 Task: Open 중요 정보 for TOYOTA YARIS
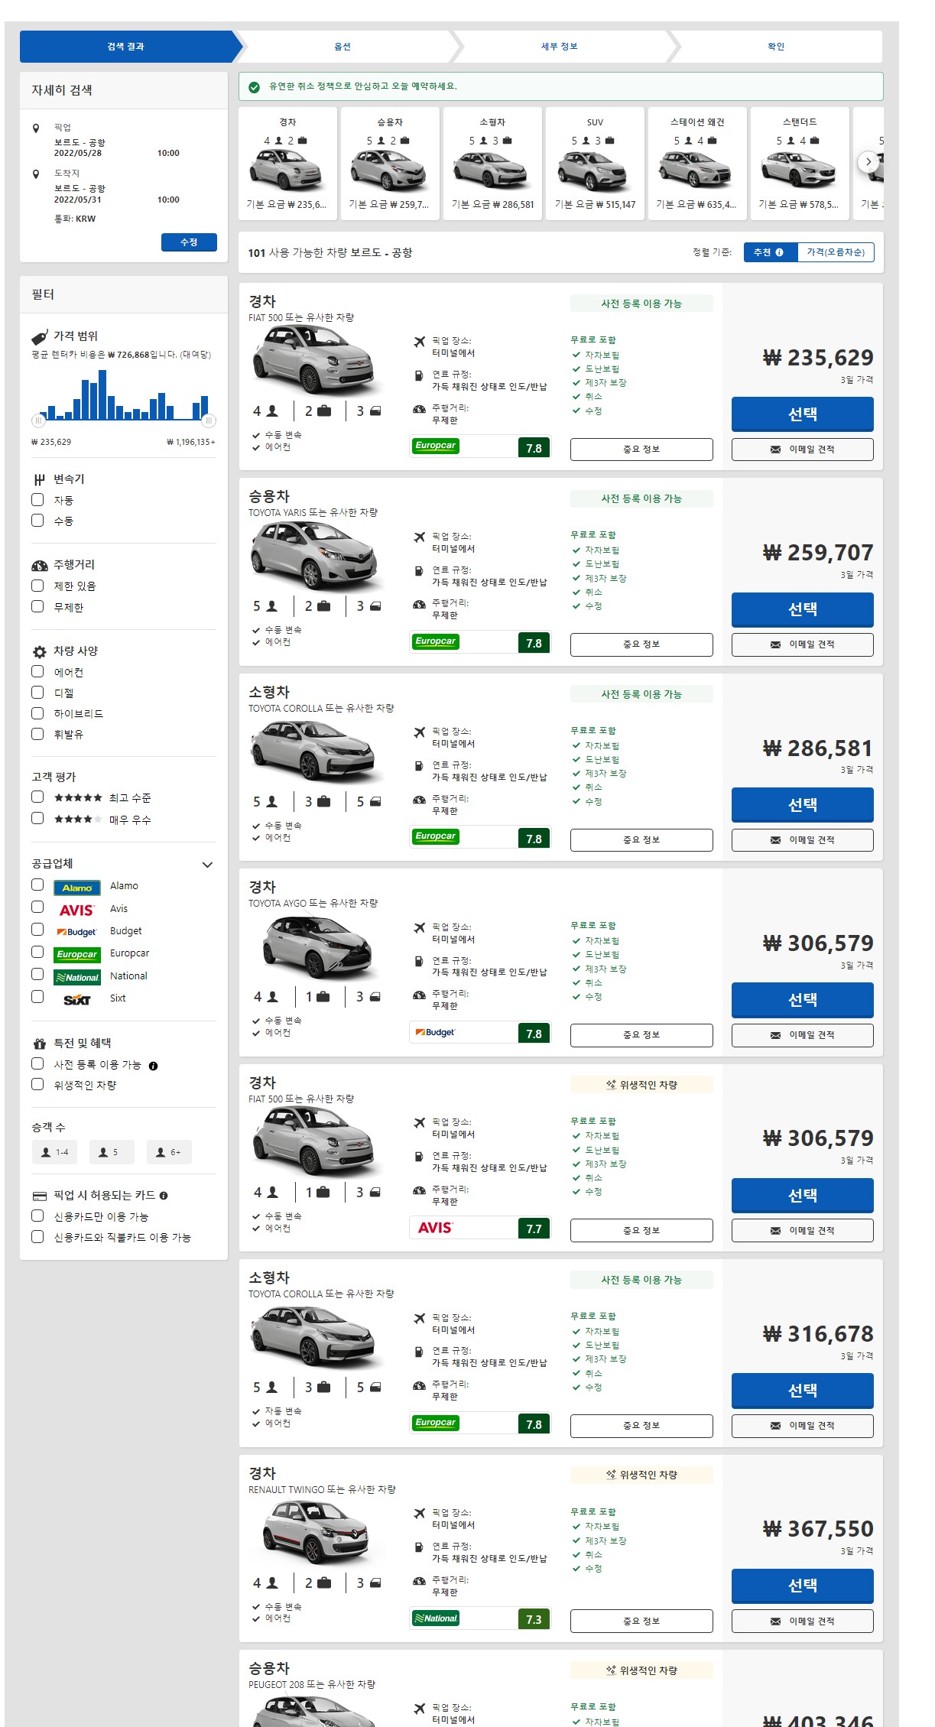coord(641,644)
